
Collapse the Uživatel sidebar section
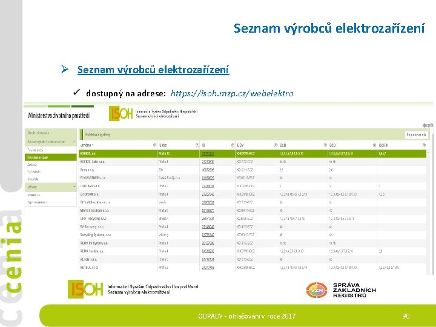coord(74,187)
